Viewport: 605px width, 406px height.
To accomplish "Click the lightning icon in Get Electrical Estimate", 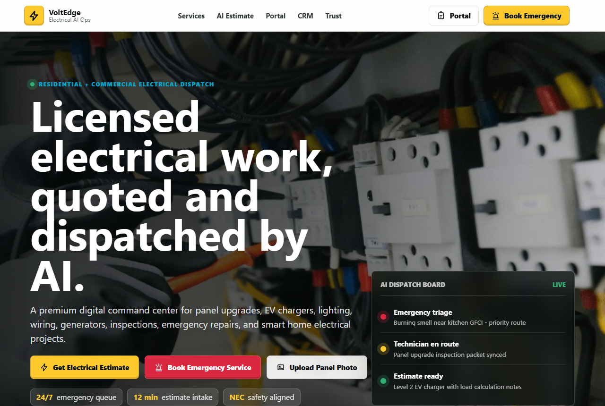I will click(44, 367).
